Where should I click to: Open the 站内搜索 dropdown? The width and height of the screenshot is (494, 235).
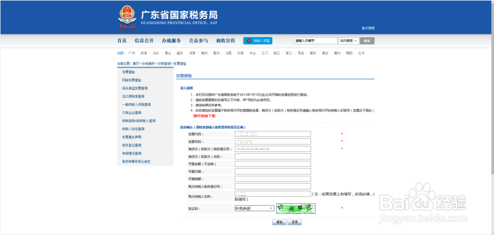pyautogui.click(x=349, y=40)
